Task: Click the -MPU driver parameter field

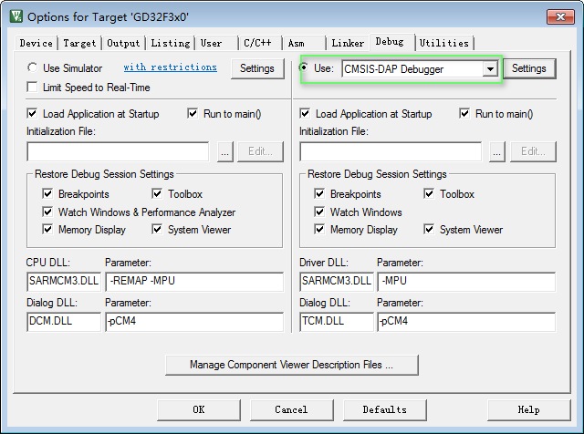Action: click(466, 281)
